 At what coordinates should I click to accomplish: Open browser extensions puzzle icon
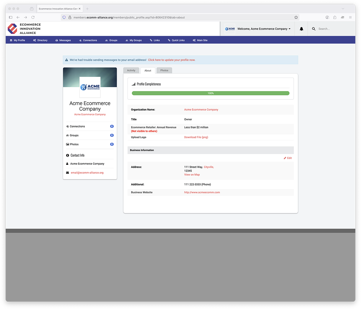click(x=335, y=17)
